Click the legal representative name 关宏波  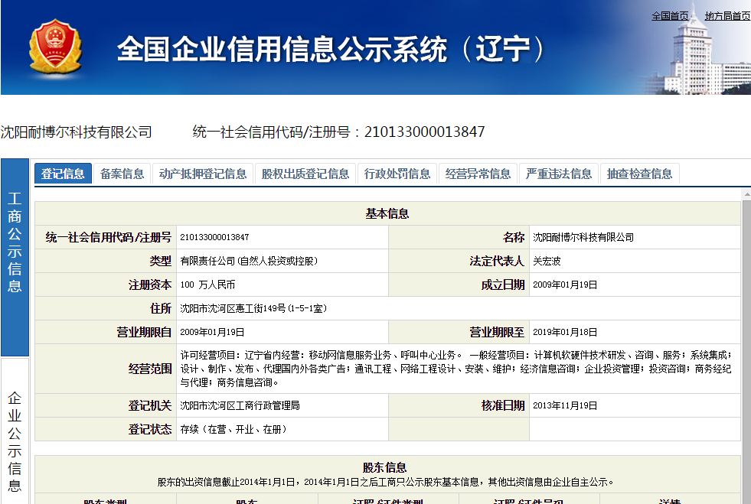(x=547, y=261)
